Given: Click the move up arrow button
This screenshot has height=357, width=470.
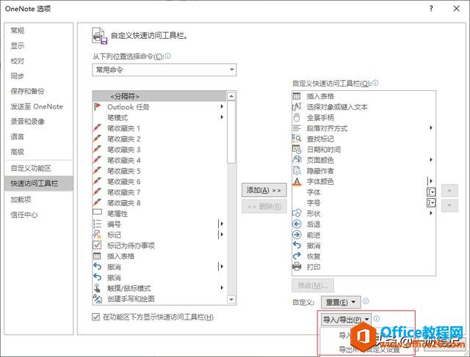Looking at the screenshot, I should click(x=449, y=191).
